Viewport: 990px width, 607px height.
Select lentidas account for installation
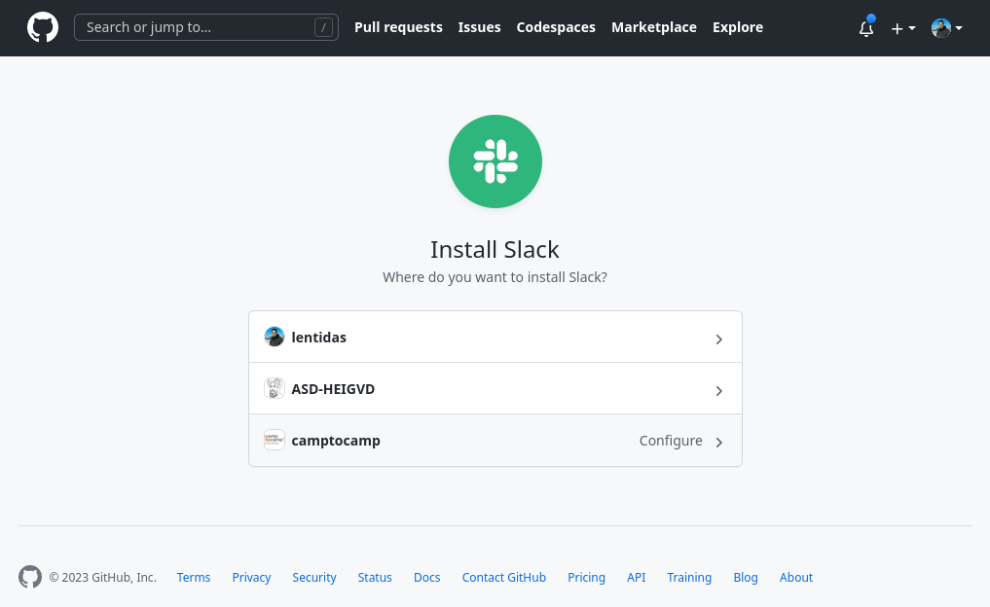(x=495, y=337)
